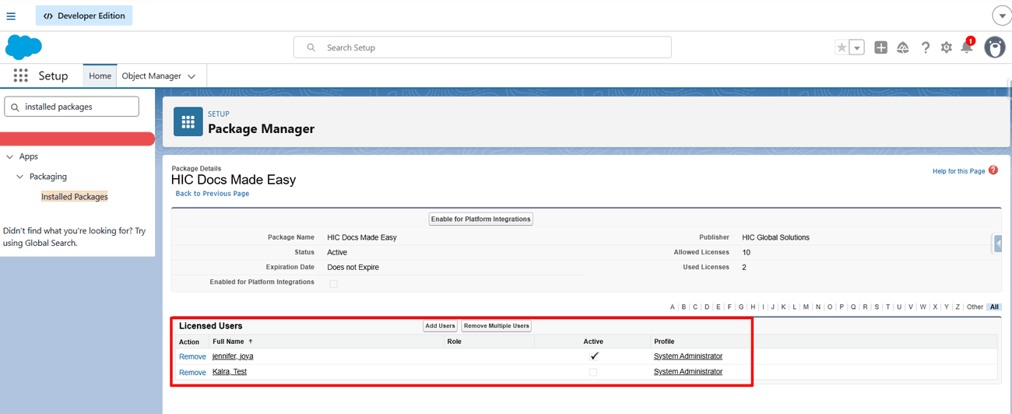Open the Setup gear icon
1012x414 pixels.
coord(946,47)
